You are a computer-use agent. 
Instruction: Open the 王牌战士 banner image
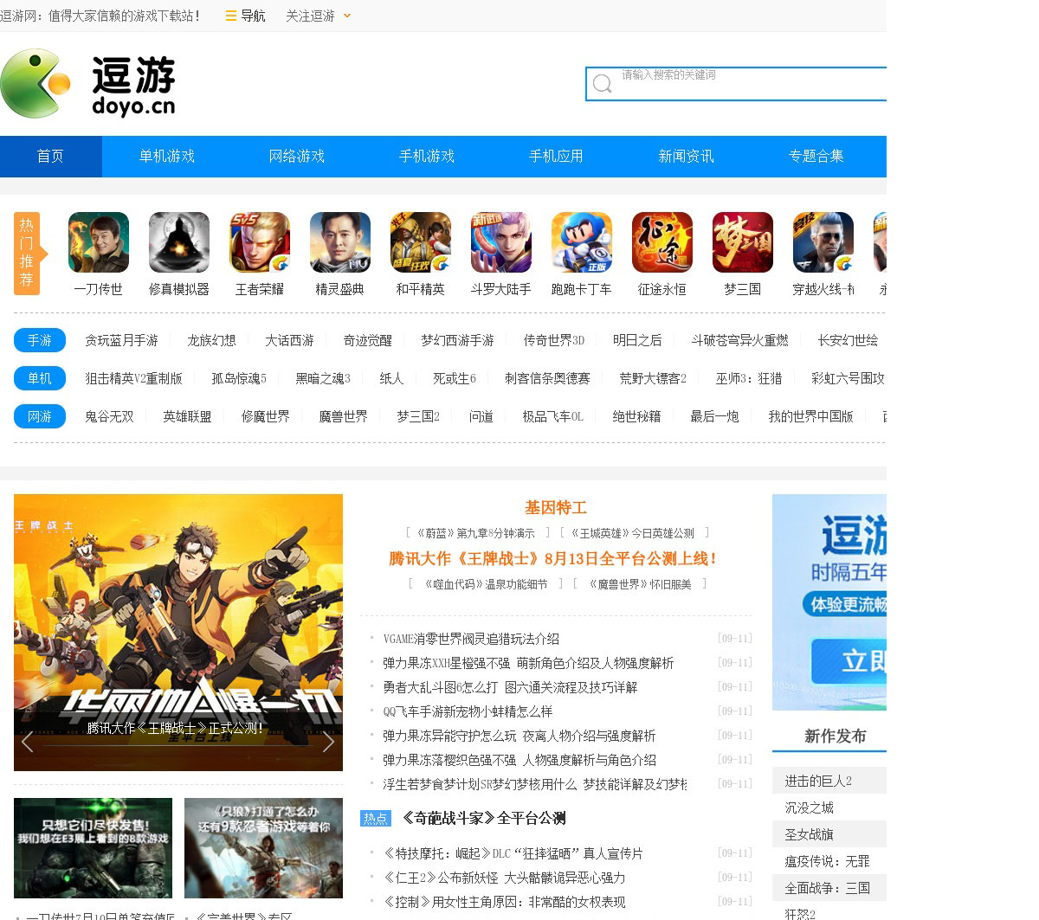[178, 632]
